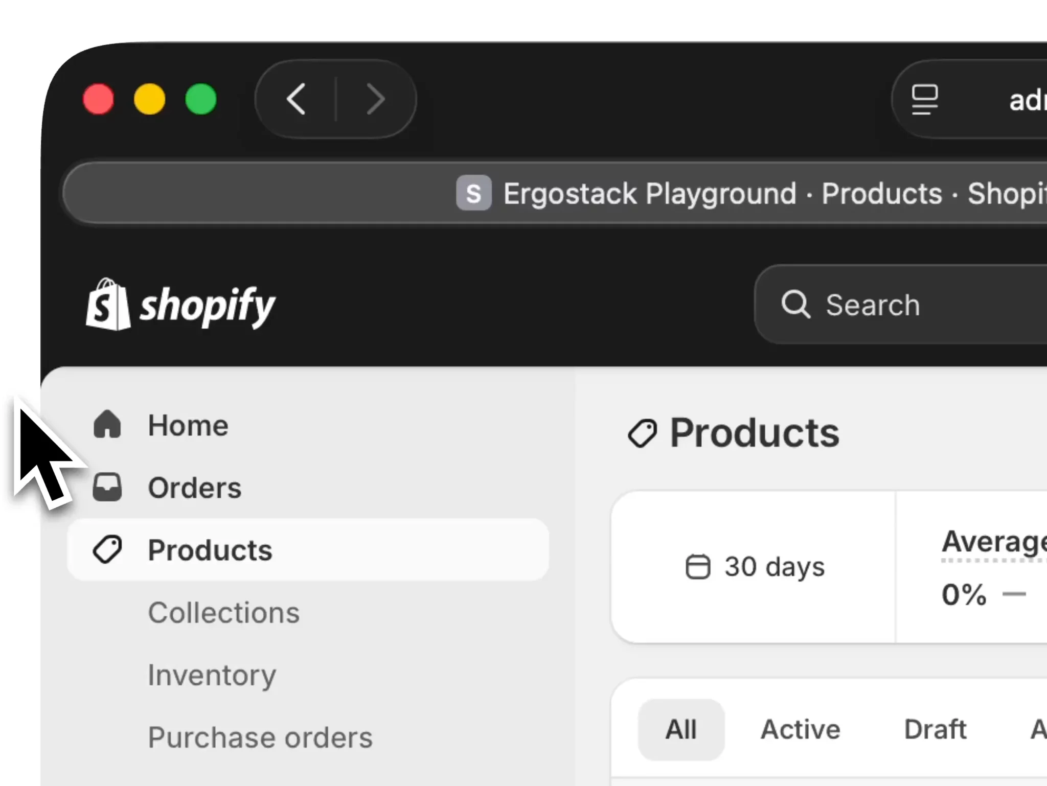Click the Orders inbox icon
Viewport: 1047px width, 786px height.
[x=107, y=487]
